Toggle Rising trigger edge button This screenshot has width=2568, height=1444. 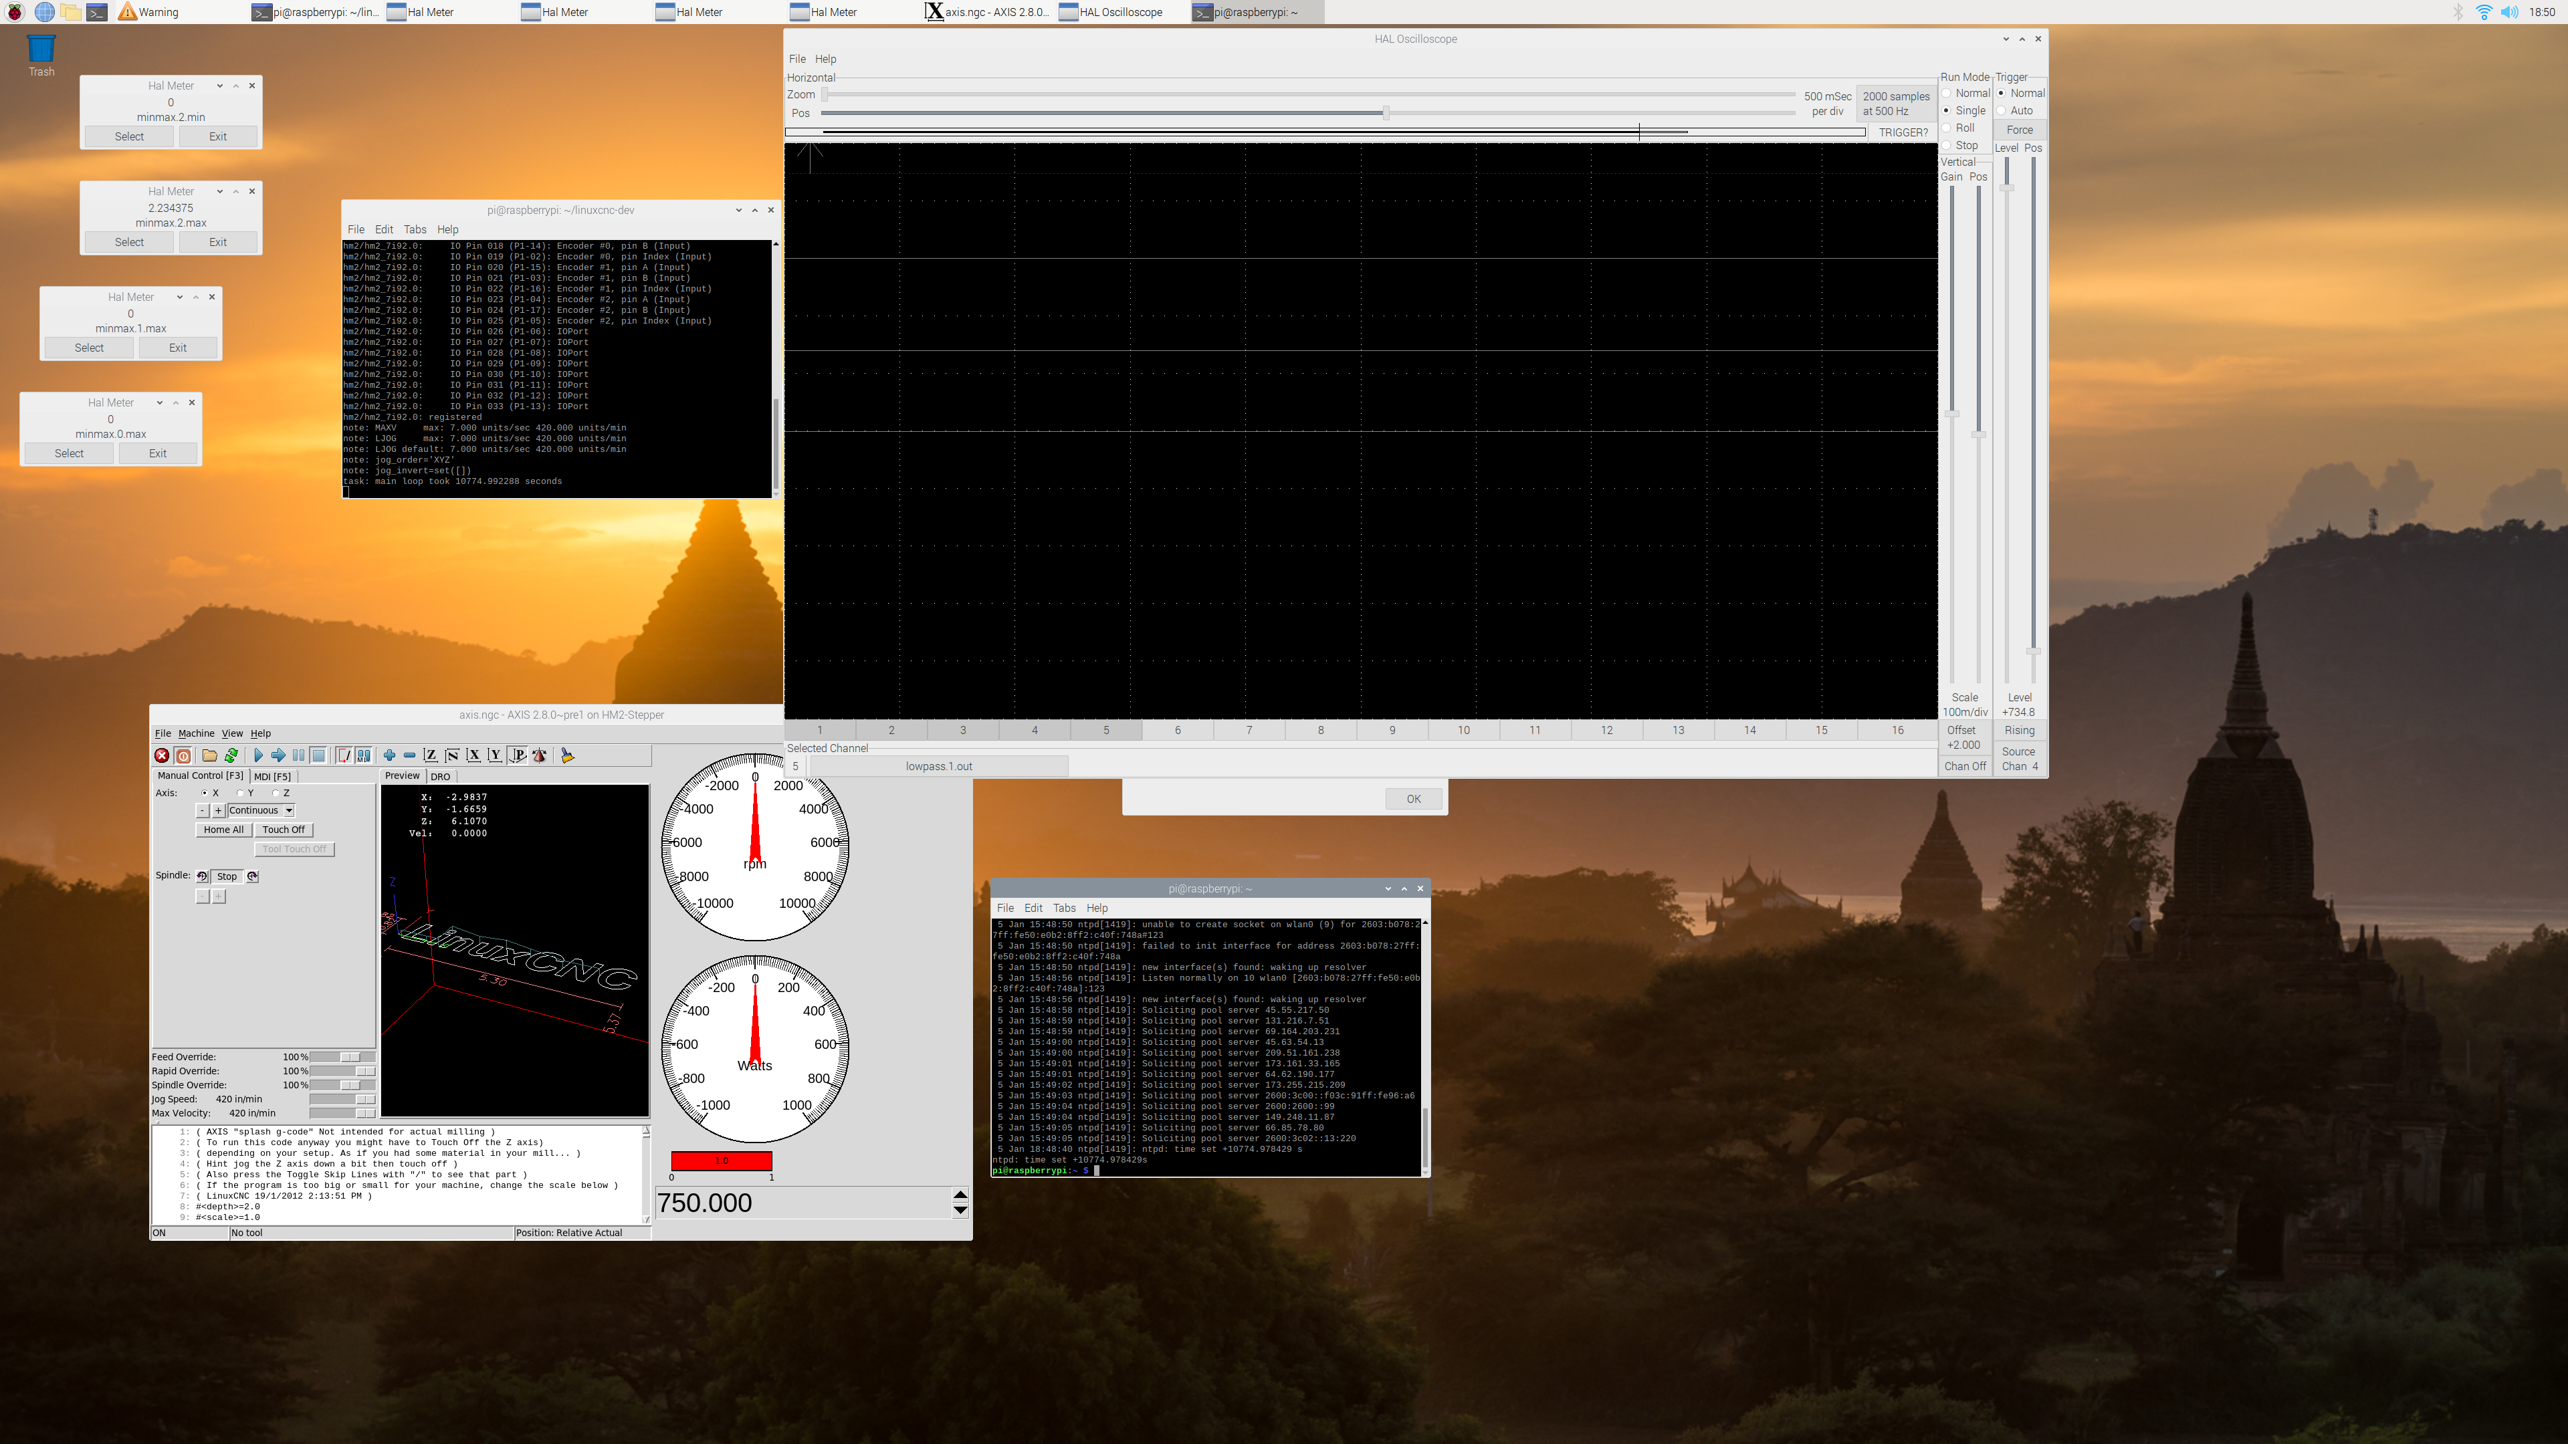pyautogui.click(x=2020, y=731)
